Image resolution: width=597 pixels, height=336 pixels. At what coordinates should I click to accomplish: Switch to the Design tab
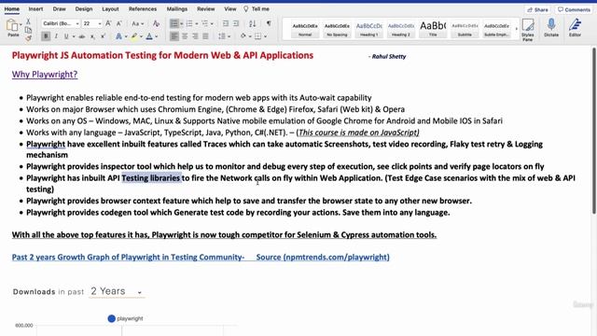tap(84, 8)
